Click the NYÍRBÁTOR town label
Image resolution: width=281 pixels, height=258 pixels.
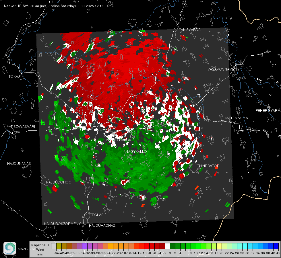click(x=209, y=166)
